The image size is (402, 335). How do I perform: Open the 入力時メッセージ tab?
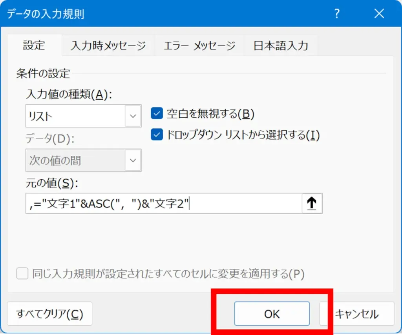pos(108,46)
